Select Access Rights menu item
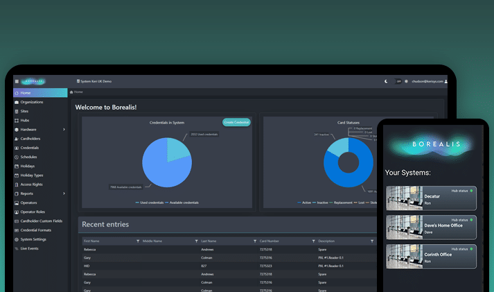 40,184
